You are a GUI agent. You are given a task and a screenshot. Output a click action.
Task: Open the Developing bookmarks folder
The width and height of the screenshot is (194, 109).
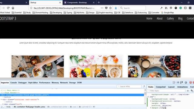56,13
